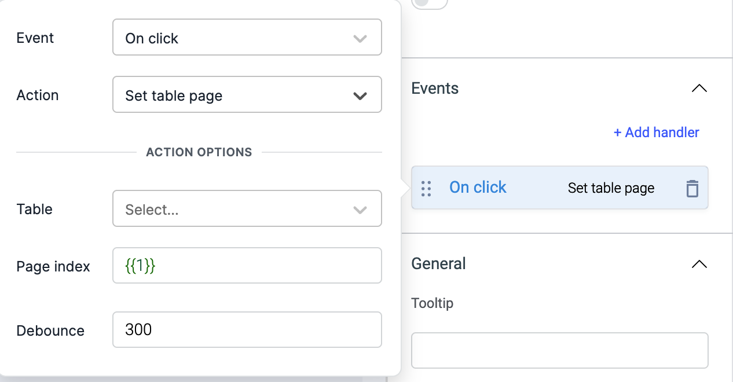Click the Events section title
Screen dimensions: 733x382
coord(435,89)
